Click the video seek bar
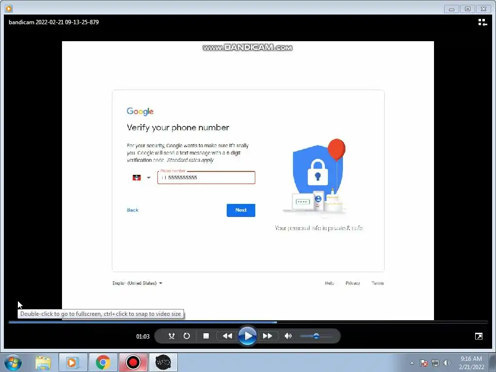496x372 pixels. pyautogui.click(x=248, y=322)
